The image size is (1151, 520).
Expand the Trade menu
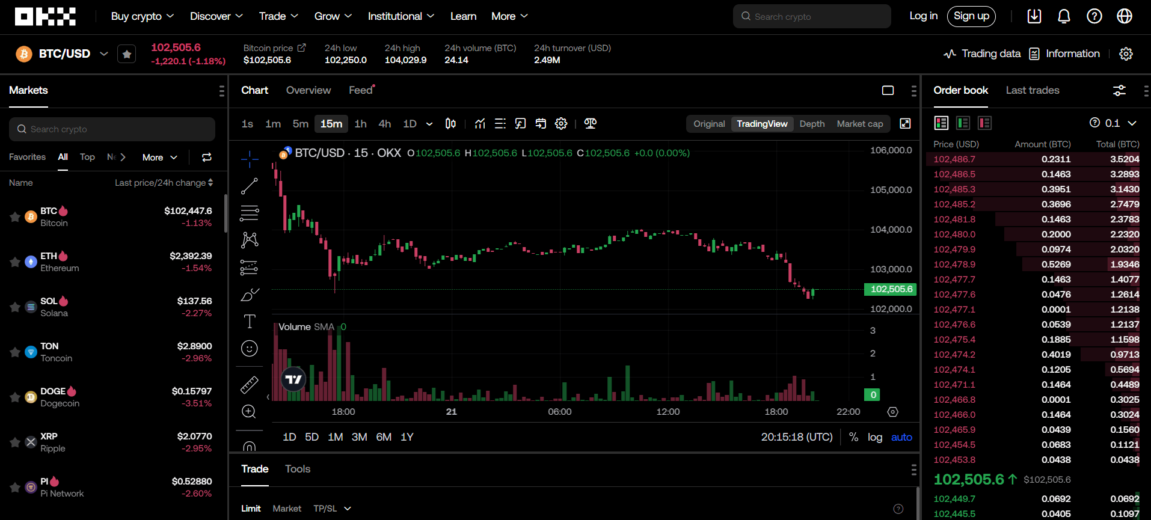278,16
